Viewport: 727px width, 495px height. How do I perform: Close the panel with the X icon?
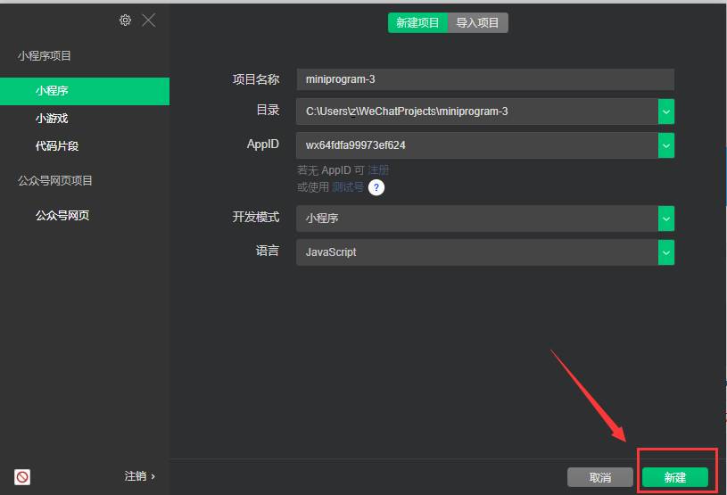pyautogui.click(x=149, y=21)
